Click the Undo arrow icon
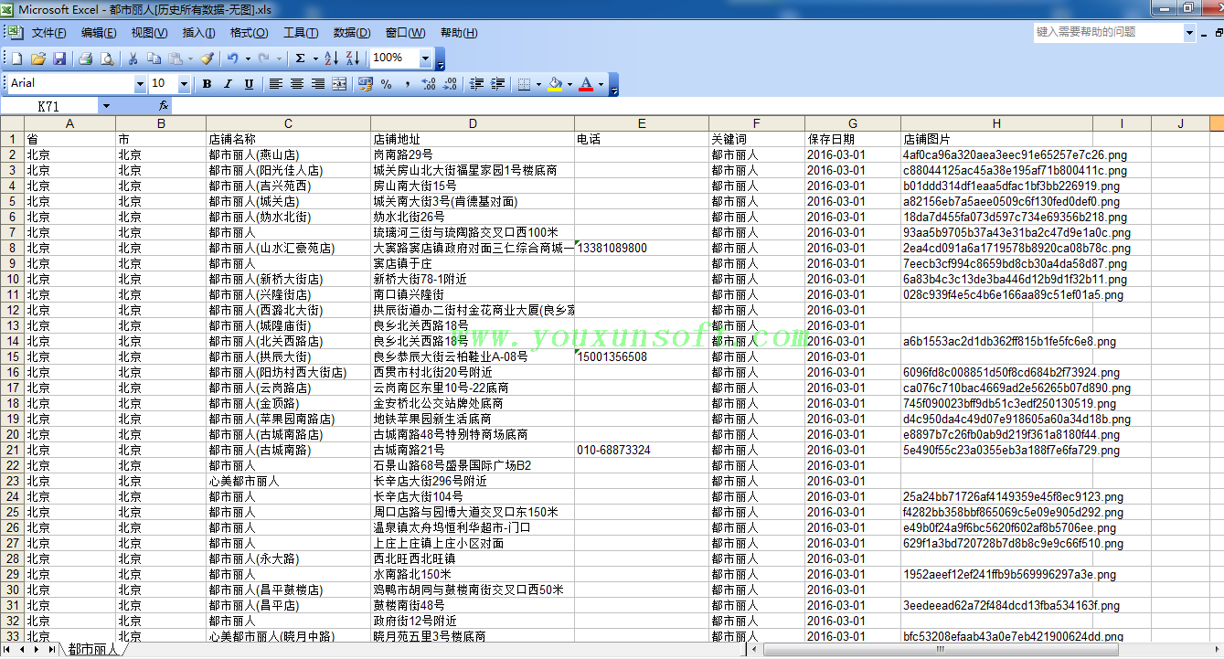 pyautogui.click(x=233, y=58)
